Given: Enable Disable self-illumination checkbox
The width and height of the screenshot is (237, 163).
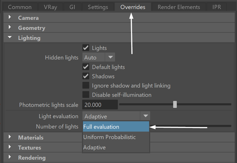Looking at the screenshot, I should [x=86, y=95].
